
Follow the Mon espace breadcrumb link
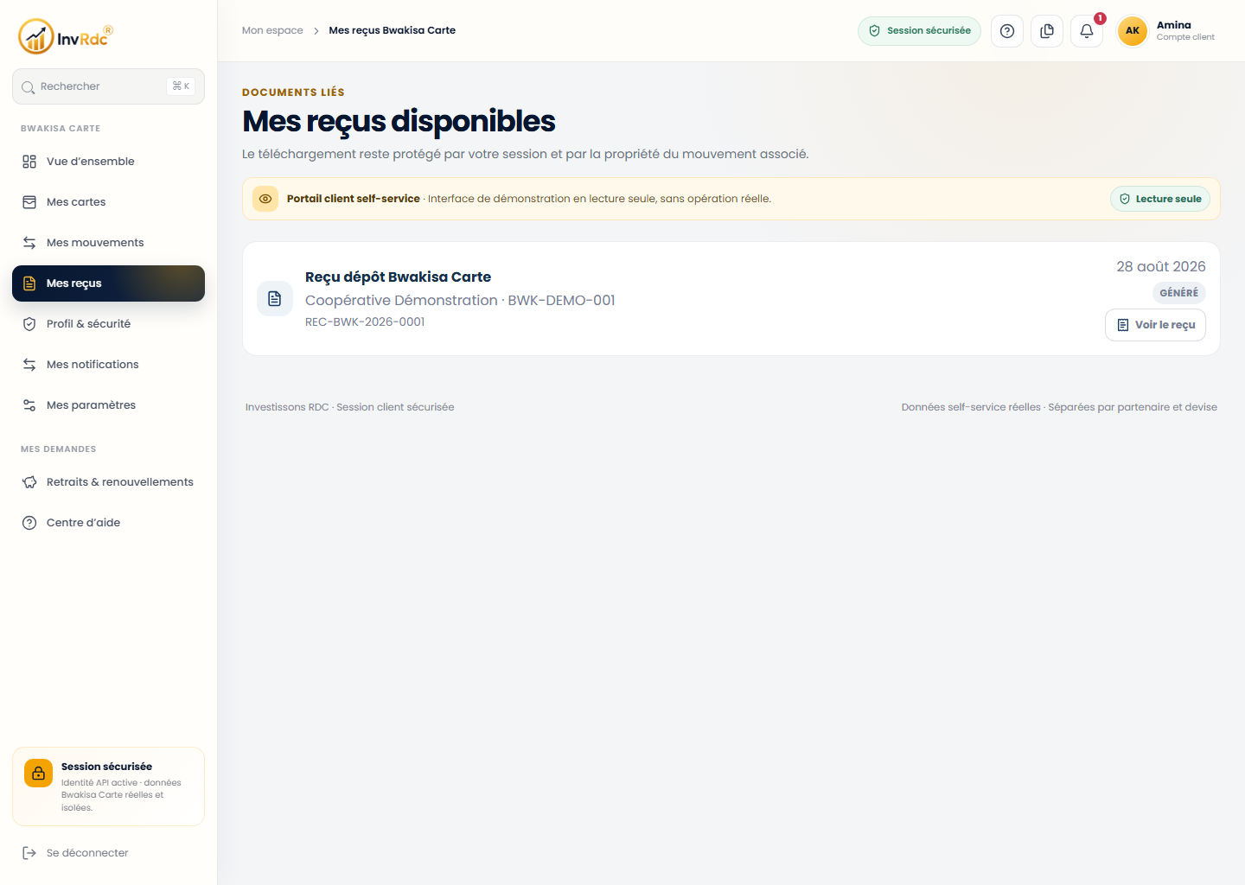click(x=272, y=30)
